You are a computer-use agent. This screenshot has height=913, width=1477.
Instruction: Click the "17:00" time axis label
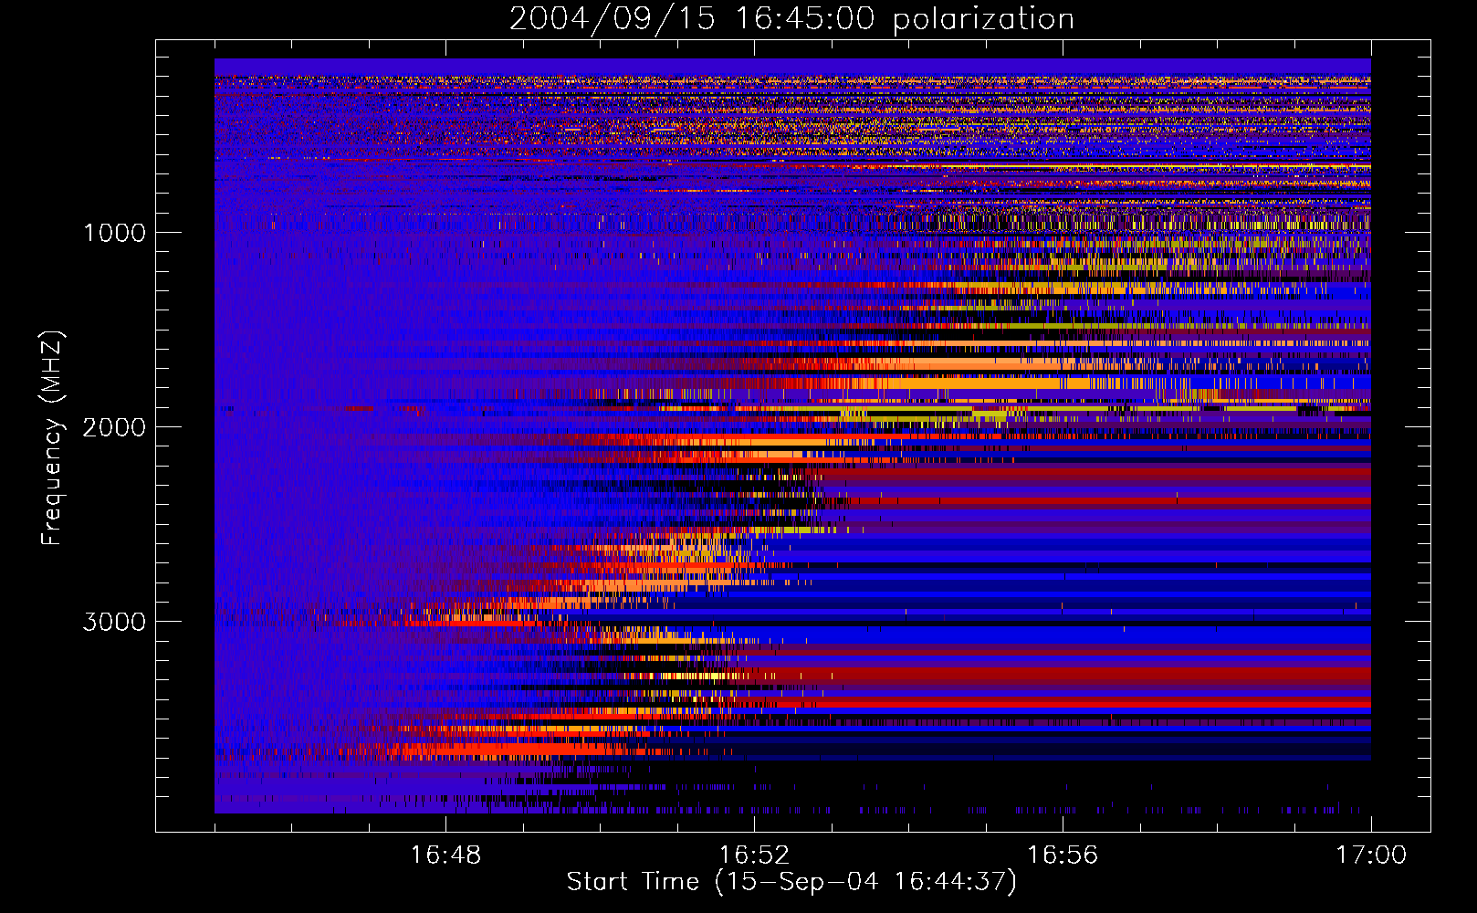pos(1371,855)
